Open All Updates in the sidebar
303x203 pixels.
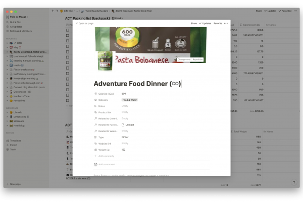coord(16,27)
